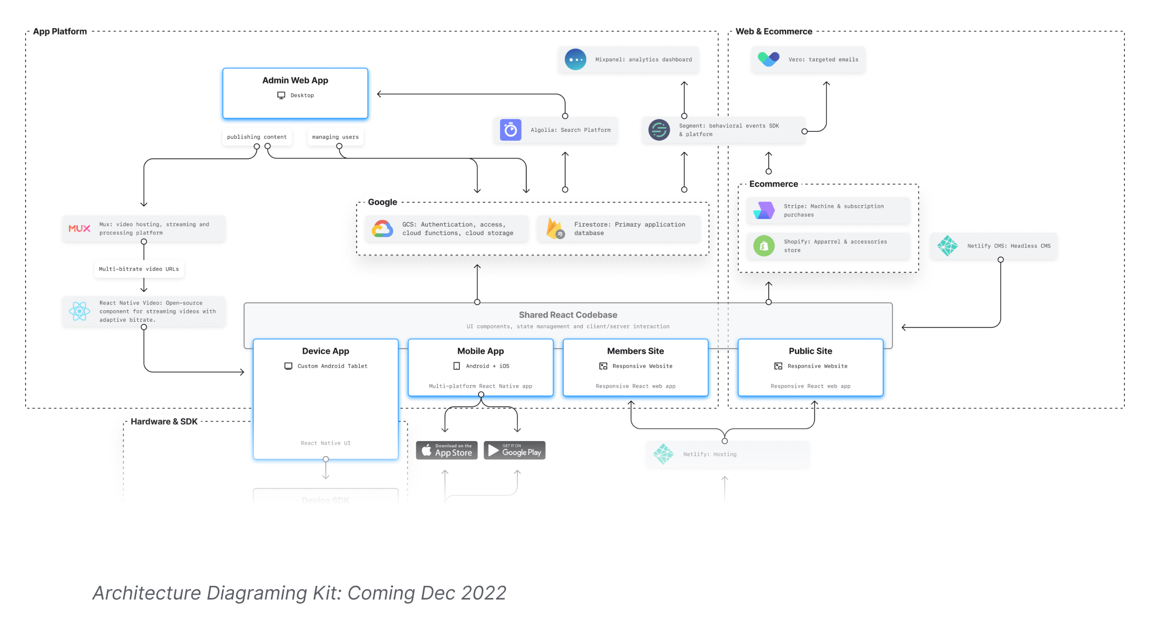This screenshot has height=633, width=1150.
Task: Click the Netlify CMS Headless CMS icon
Action: click(947, 246)
